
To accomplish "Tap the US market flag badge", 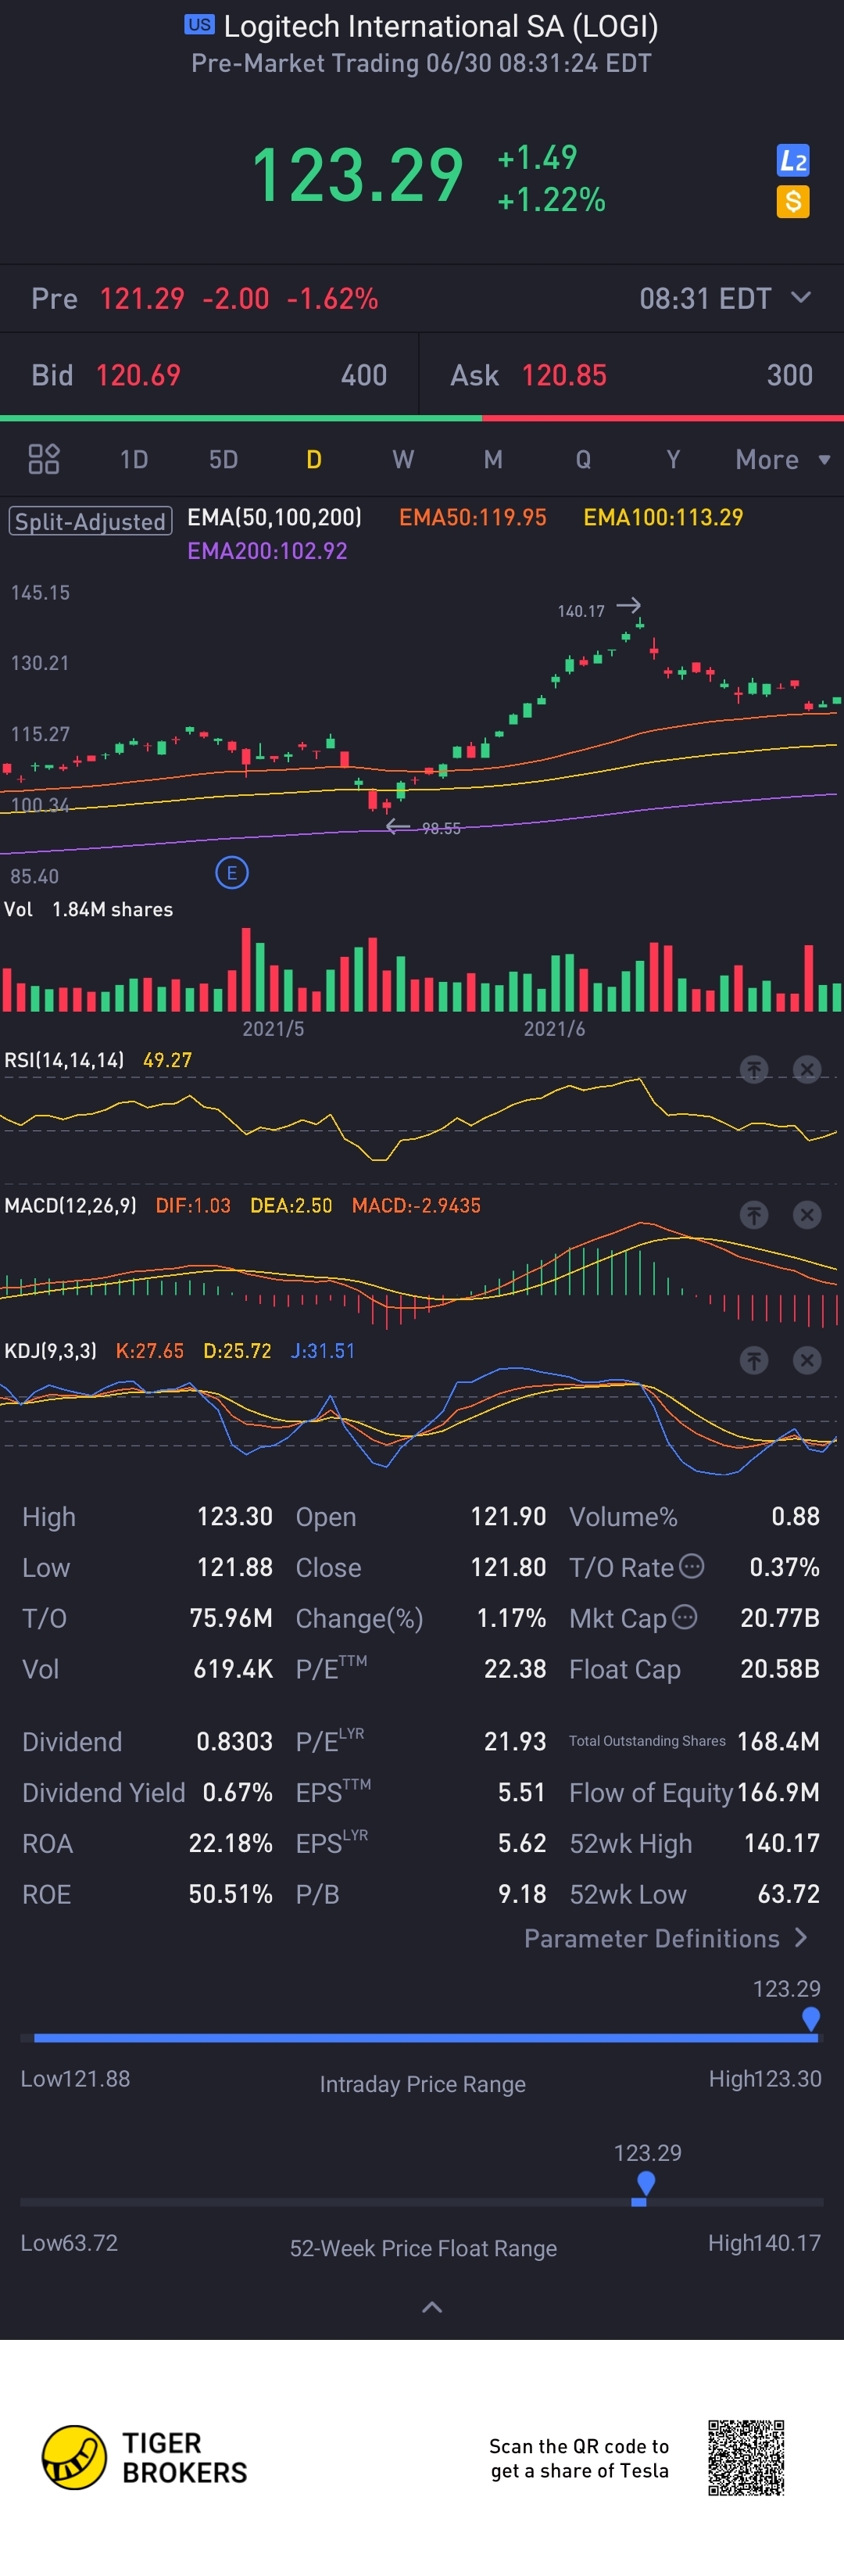I will (x=200, y=24).
